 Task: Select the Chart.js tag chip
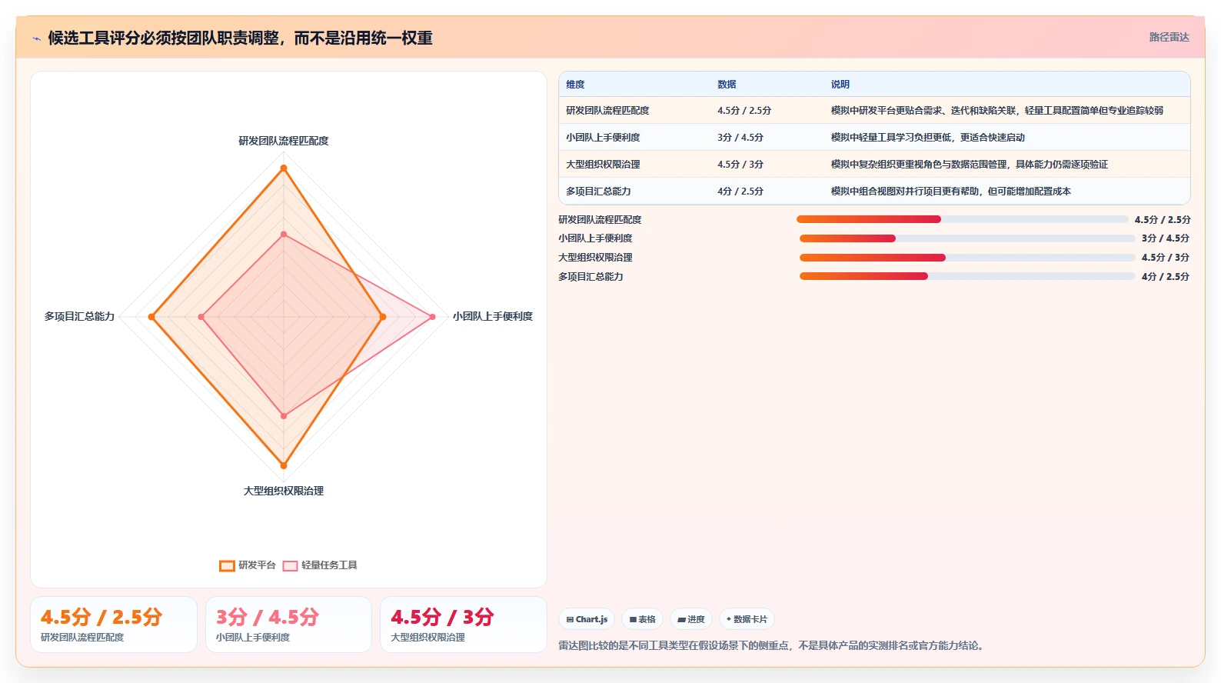587,619
